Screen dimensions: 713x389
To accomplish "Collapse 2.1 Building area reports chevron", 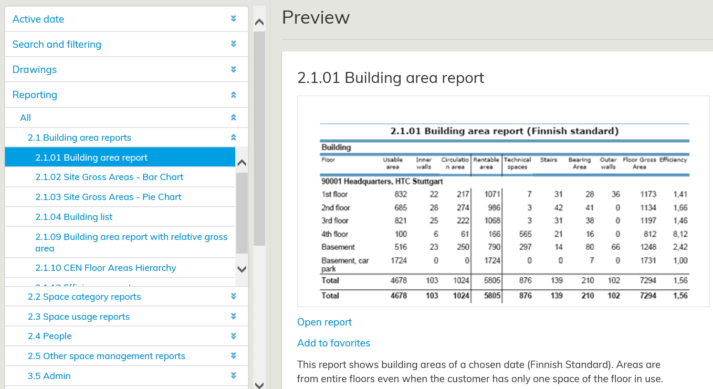I will pyautogui.click(x=234, y=138).
